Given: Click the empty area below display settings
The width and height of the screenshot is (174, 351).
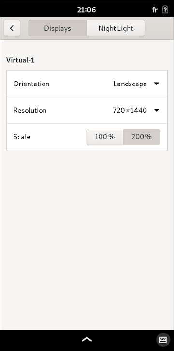Looking at the screenshot, I should pyautogui.click(x=87, y=239).
